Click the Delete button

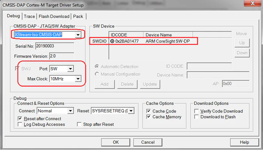point(127,84)
